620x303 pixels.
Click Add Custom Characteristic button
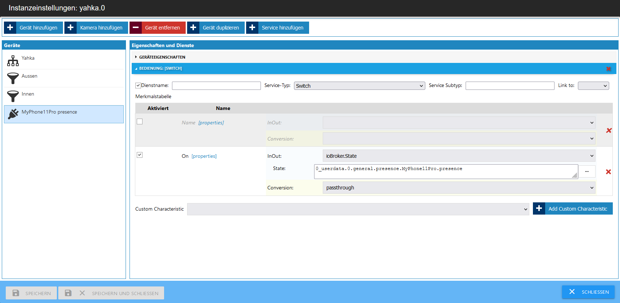[x=573, y=208]
